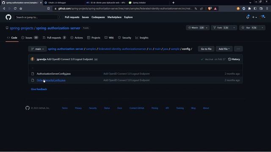Translate page icon in address bar
Screen dimensions: 271x152
[196, 8]
